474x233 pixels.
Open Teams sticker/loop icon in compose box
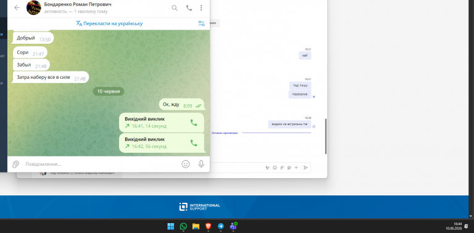pyautogui.click(x=289, y=168)
